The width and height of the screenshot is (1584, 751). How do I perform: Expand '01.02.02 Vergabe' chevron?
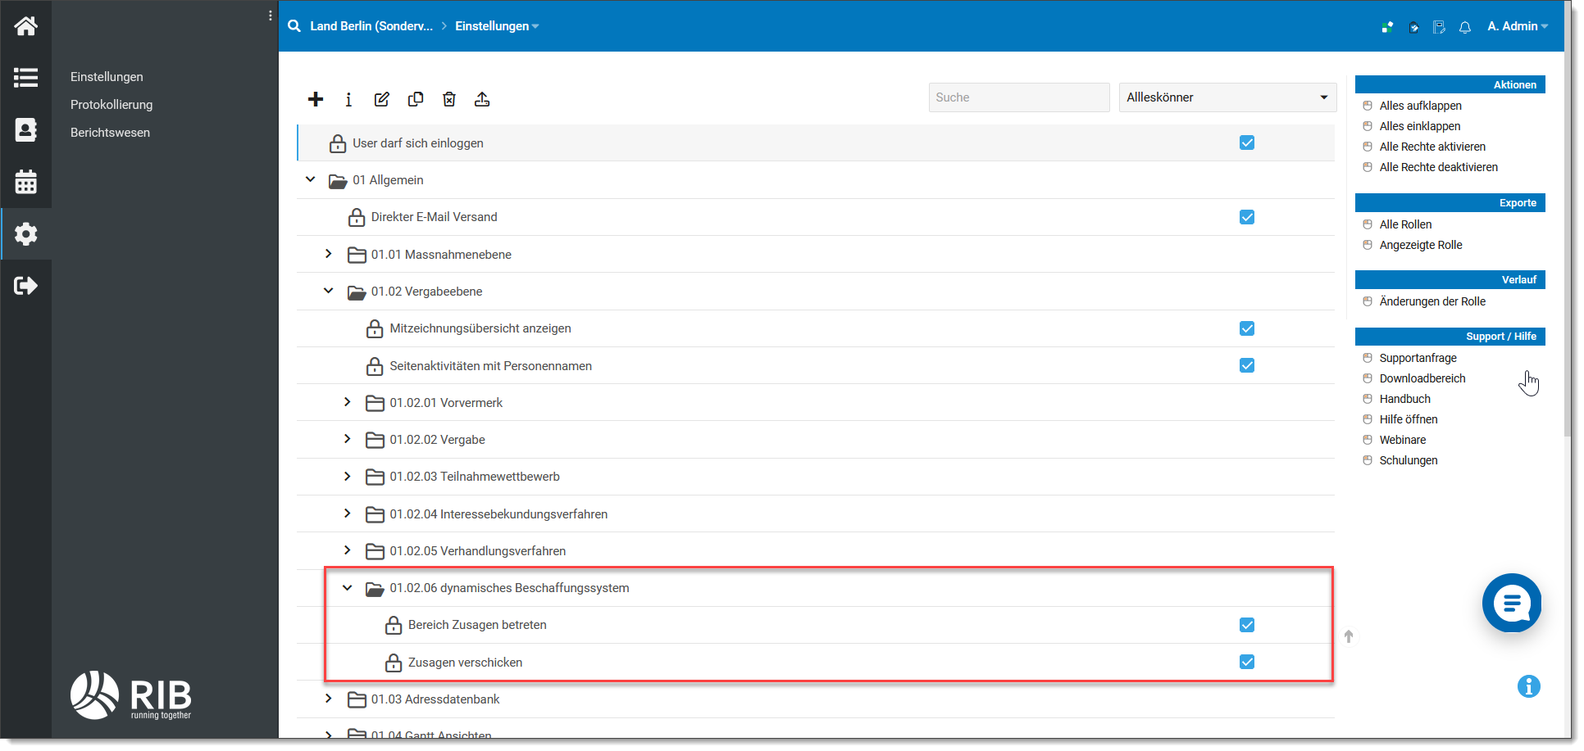pyautogui.click(x=348, y=439)
